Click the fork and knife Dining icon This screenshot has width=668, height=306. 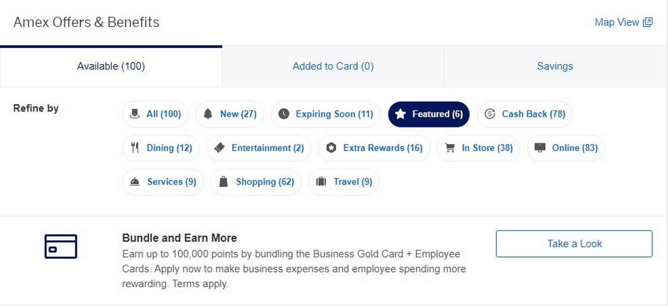click(x=134, y=148)
